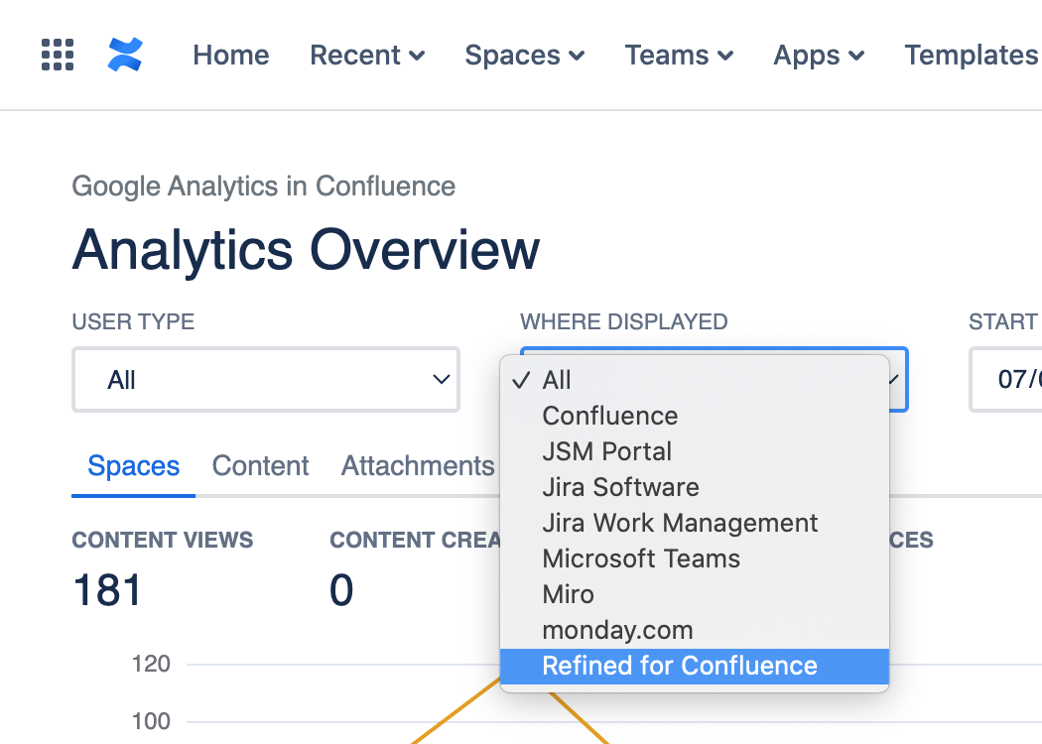Screen dimensions: 1042x744
Task: Click the start date input field
Action: (1007, 379)
